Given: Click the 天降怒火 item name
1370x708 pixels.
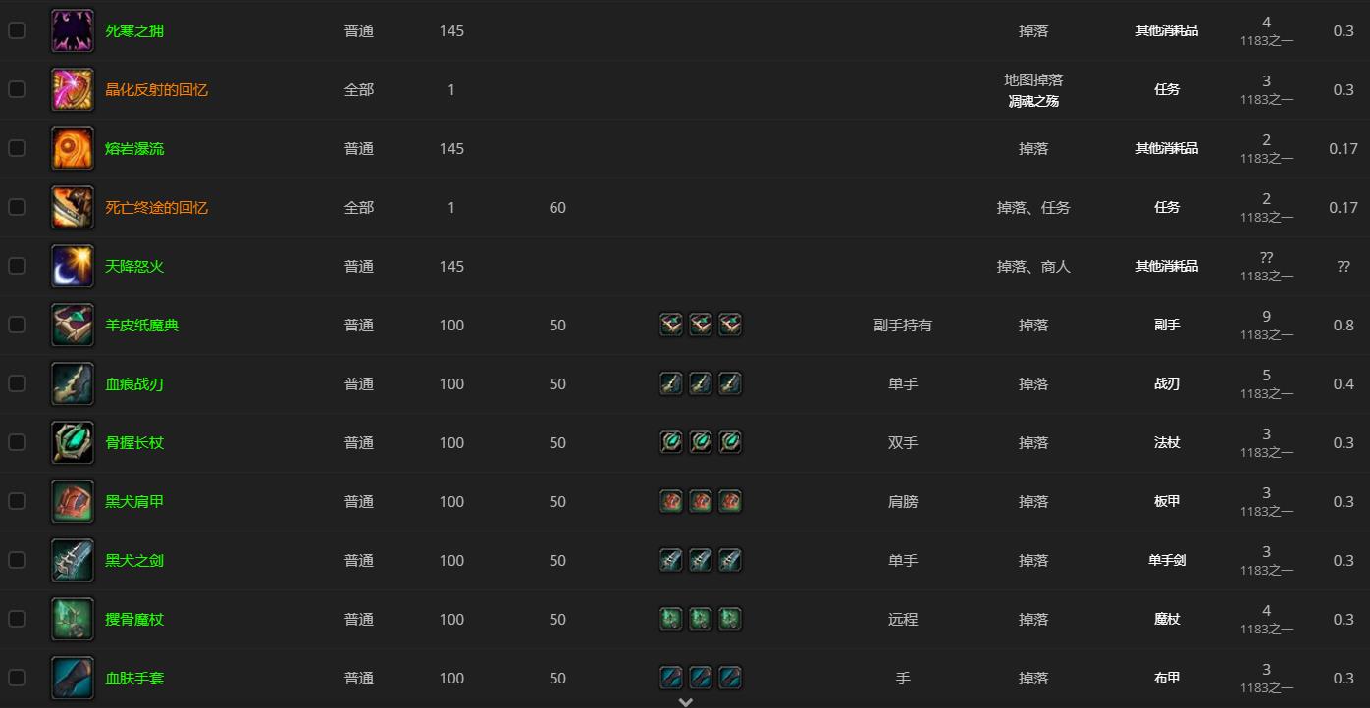Looking at the screenshot, I should [134, 266].
